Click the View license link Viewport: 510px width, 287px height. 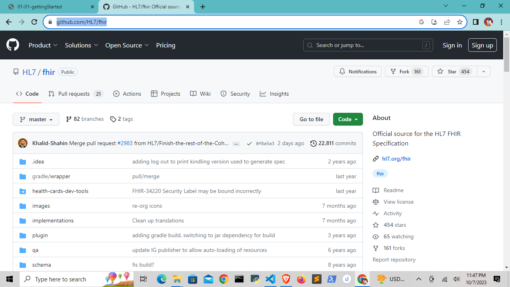tap(393, 202)
